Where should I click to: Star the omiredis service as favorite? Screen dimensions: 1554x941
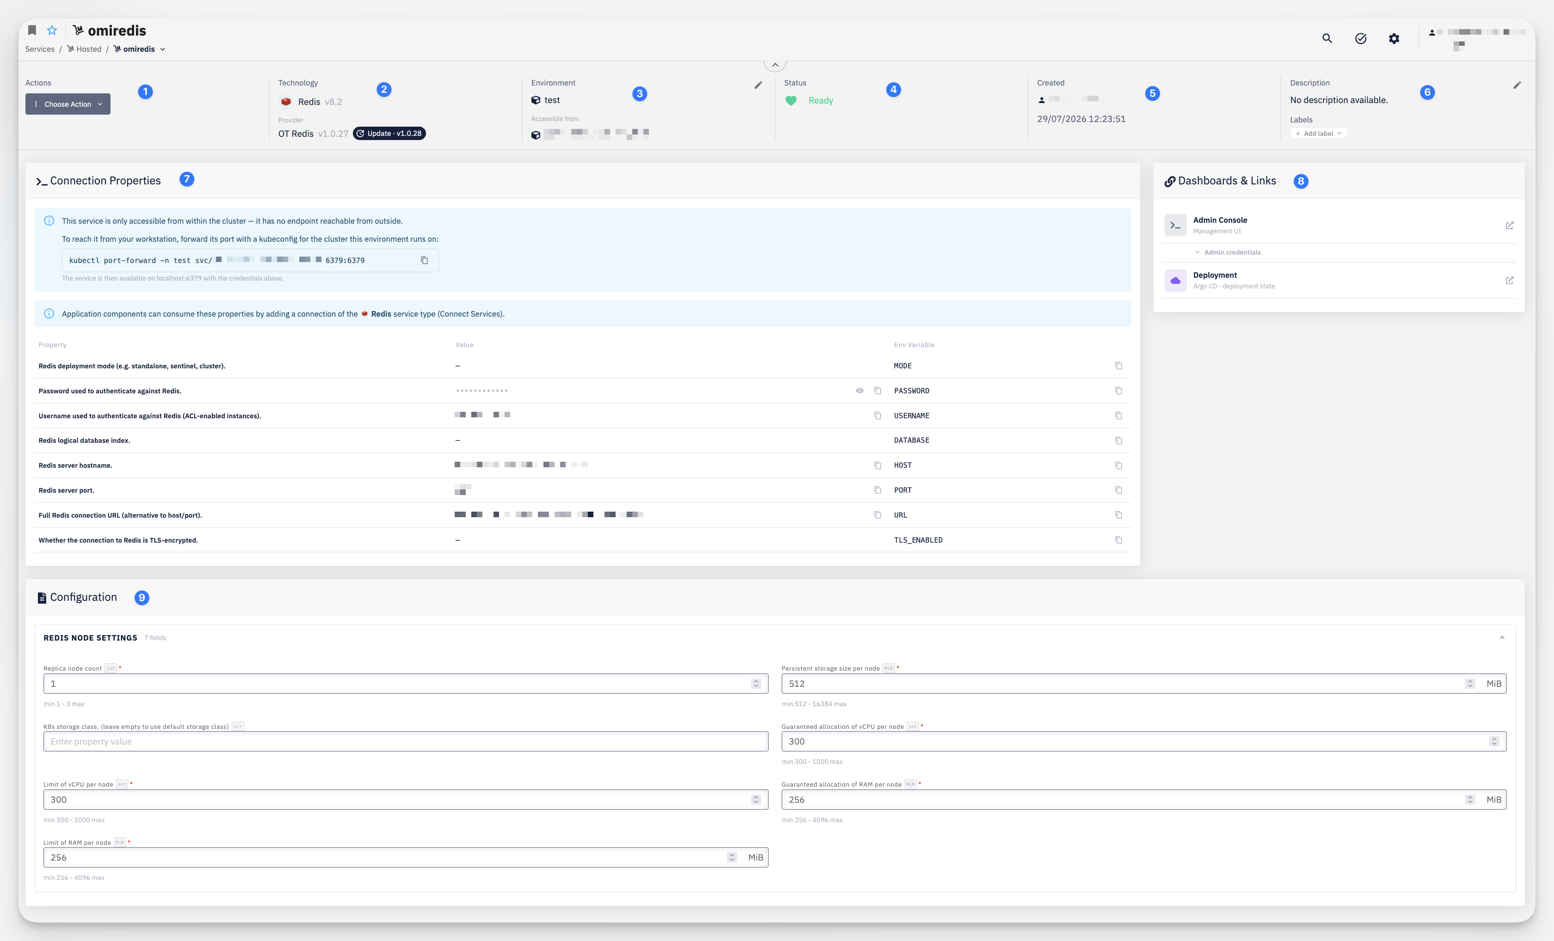pyautogui.click(x=52, y=30)
